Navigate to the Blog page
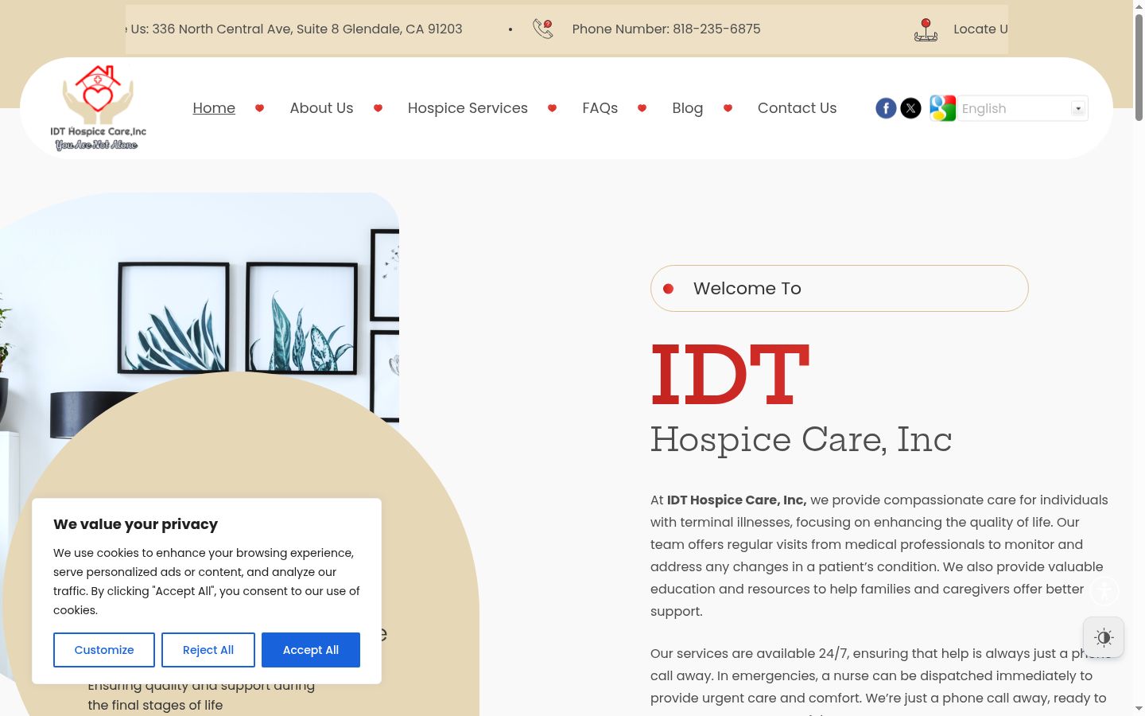Screen dimensions: 1145x716 (x=687, y=108)
